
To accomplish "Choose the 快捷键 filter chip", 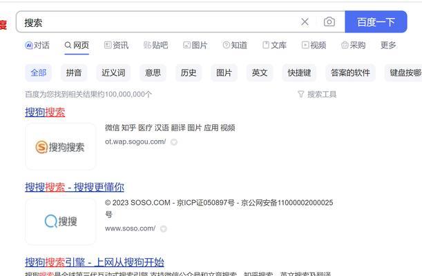I will tap(299, 72).
